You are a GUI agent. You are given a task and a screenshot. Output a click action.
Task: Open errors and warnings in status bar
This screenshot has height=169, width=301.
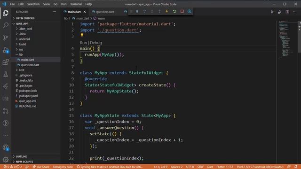(13, 167)
